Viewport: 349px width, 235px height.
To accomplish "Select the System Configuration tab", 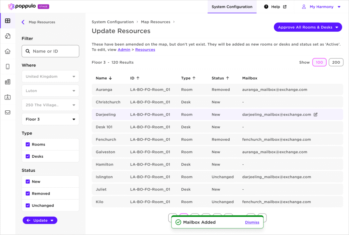I will pyautogui.click(x=232, y=7).
